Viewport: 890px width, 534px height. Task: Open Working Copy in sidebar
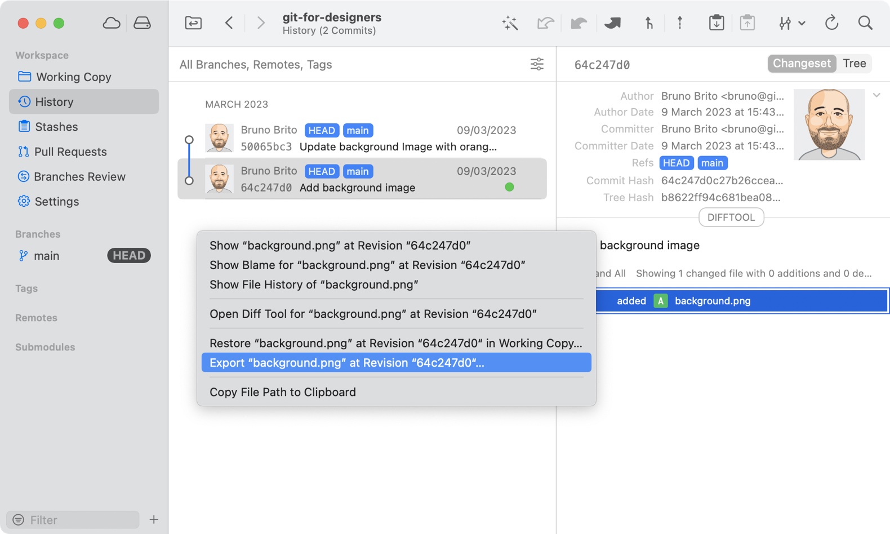[73, 77]
